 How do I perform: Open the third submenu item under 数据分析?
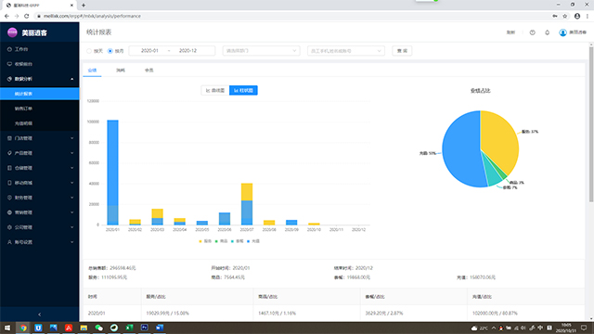[x=39, y=123]
